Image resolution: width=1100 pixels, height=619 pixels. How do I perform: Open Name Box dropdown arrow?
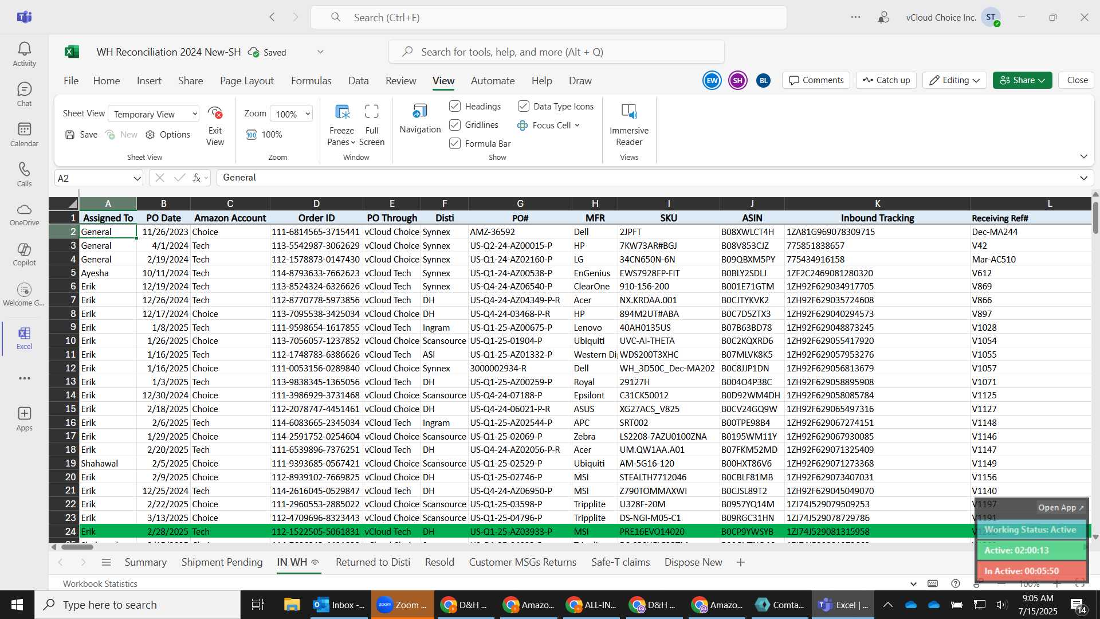pos(137,178)
